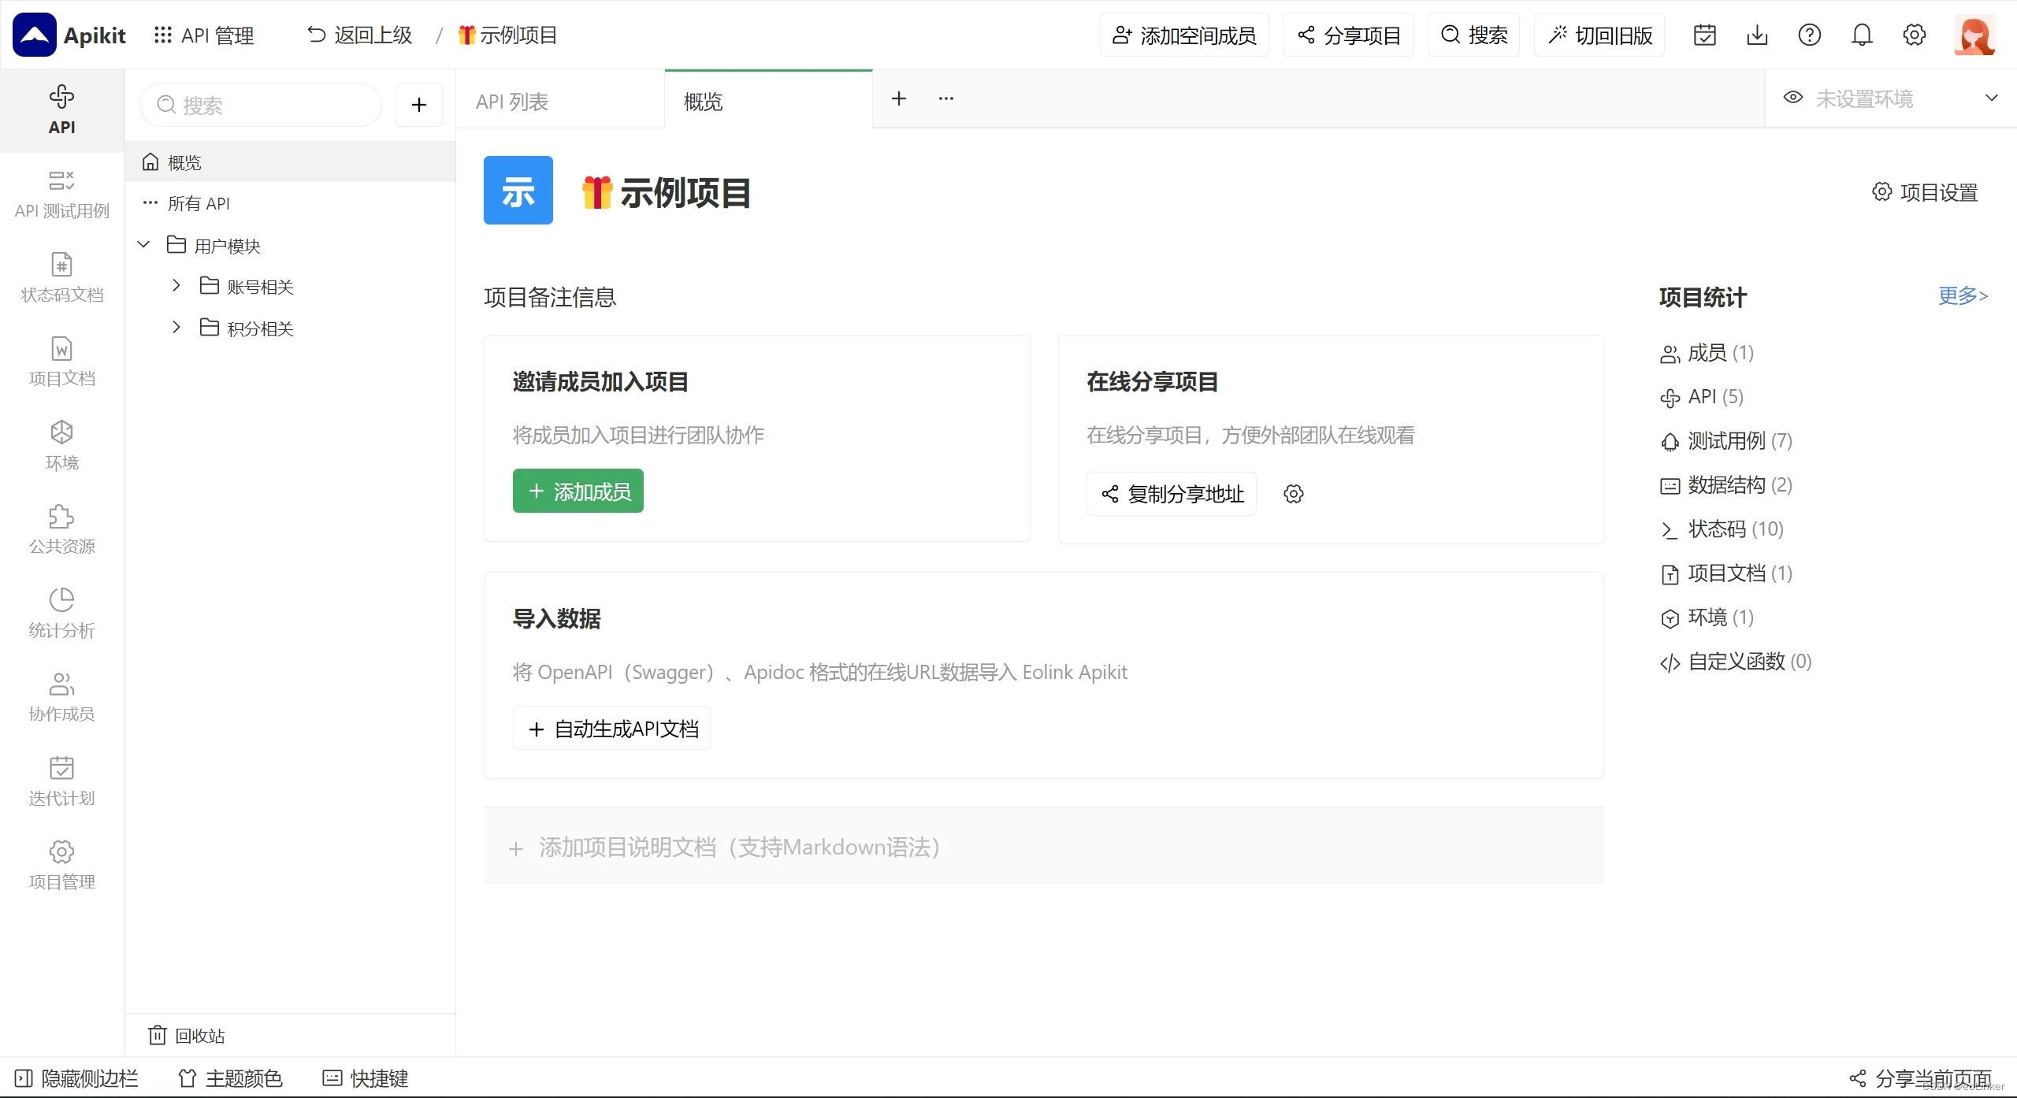
Task: Open 主题颜色 theme picker
Action: click(230, 1078)
